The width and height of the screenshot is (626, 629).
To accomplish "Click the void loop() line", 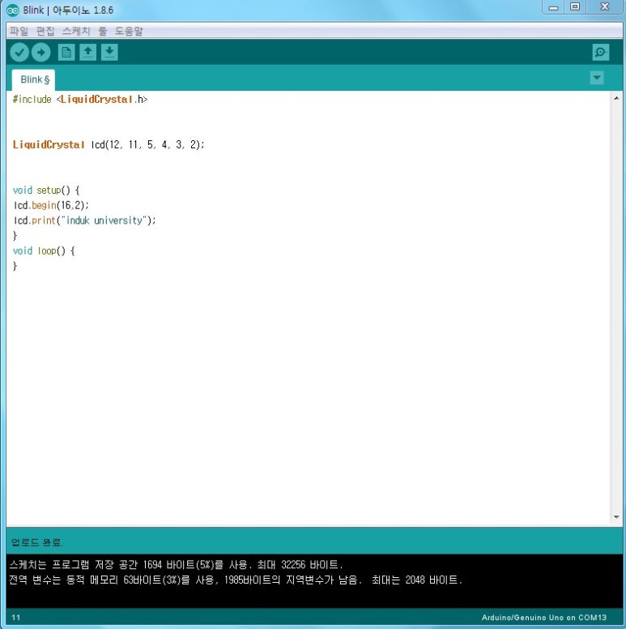I will 44,250.
